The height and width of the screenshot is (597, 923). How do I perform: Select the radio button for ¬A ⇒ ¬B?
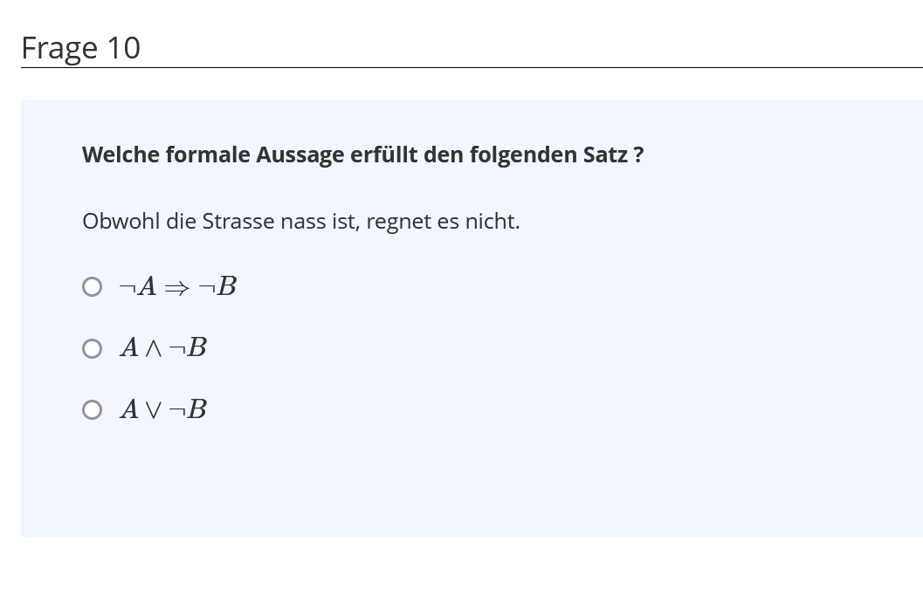tap(92, 287)
